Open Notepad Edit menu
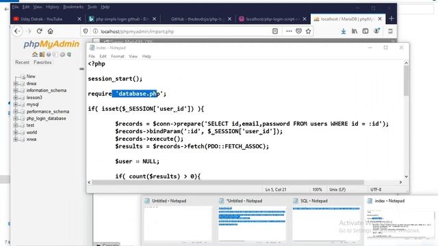Image resolution: width=438 pixels, height=246 pixels. 103,56
